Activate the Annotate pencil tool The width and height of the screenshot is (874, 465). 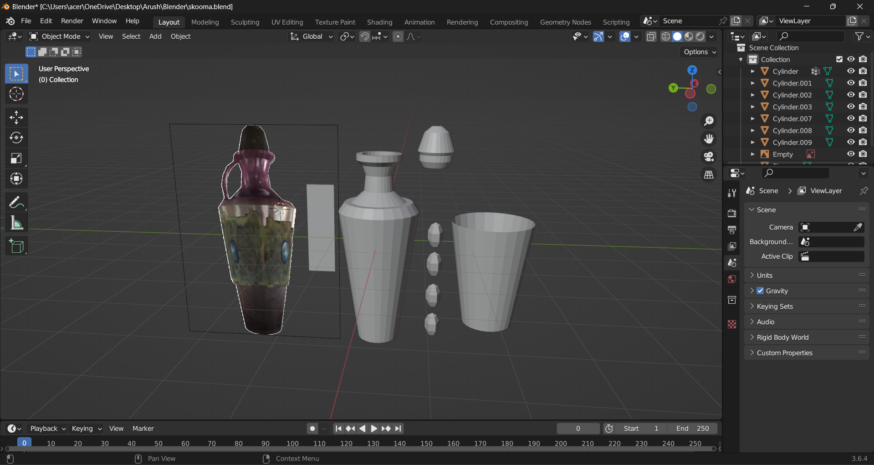(16, 202)
